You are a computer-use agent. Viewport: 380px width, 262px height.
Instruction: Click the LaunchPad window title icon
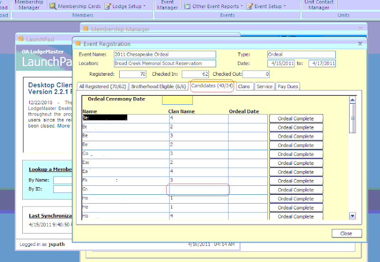(21, 39)
